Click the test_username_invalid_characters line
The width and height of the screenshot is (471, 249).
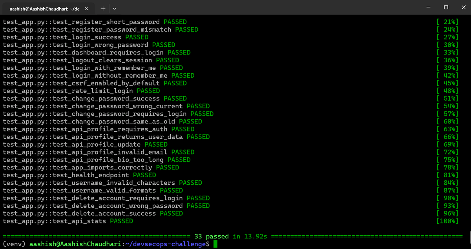(102, 182)
